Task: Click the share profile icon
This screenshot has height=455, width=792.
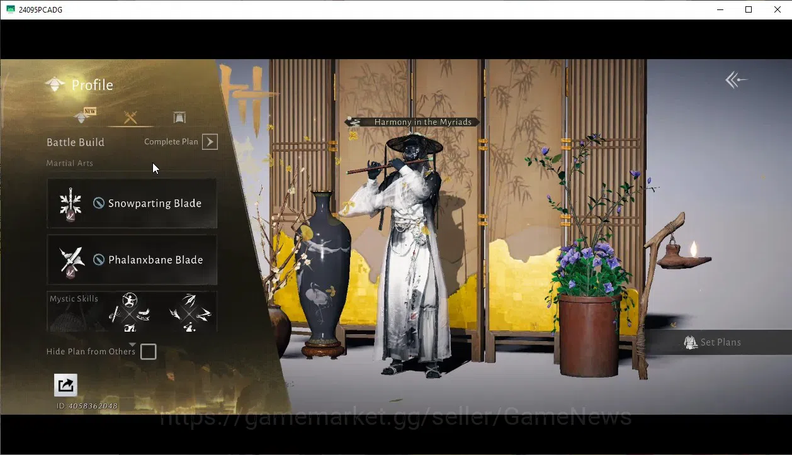Action: click(x=65, y=385)
